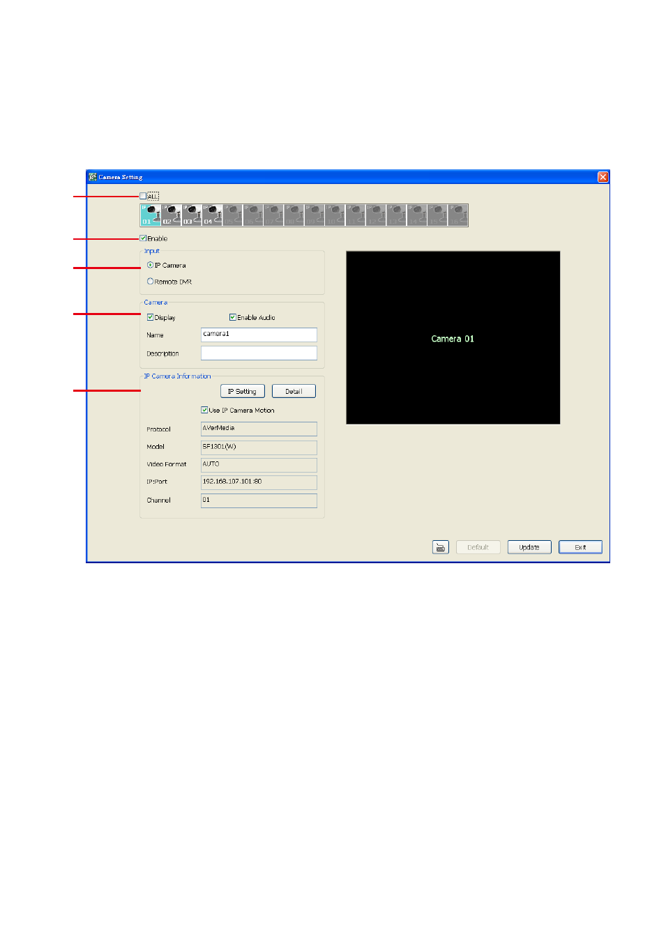Select disabled camera 10 icon
The height and width of the screenshot is (941, 666).
[x=335, y=215]
